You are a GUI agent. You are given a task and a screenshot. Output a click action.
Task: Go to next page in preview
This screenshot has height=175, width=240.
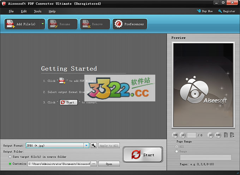(210, 135)
